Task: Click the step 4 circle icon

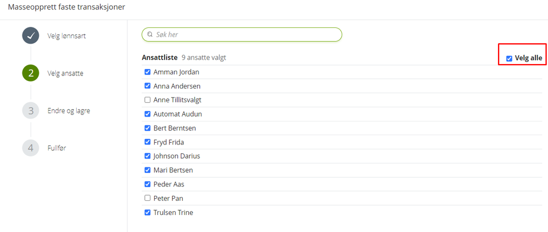Action: 30,148
